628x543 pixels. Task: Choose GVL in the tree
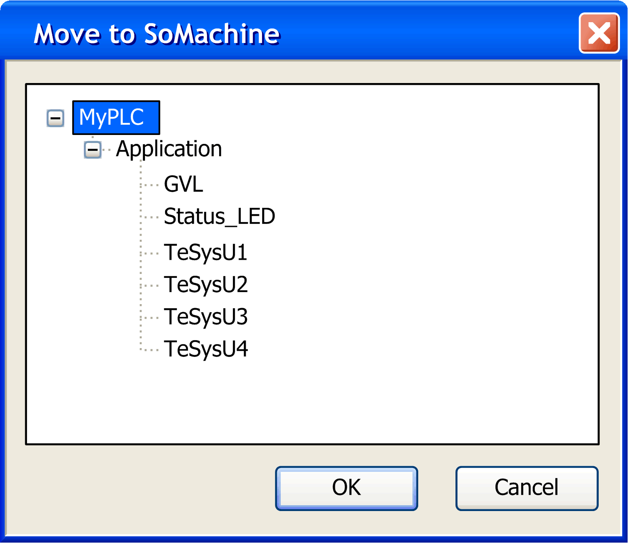[183, 184]
